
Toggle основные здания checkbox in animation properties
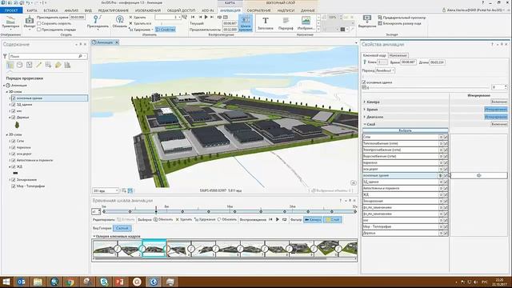click(x=364, y=82)
